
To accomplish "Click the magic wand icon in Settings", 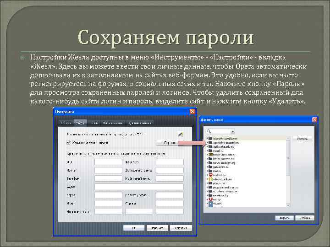I will pyautogui.click(x=181, y=134).
